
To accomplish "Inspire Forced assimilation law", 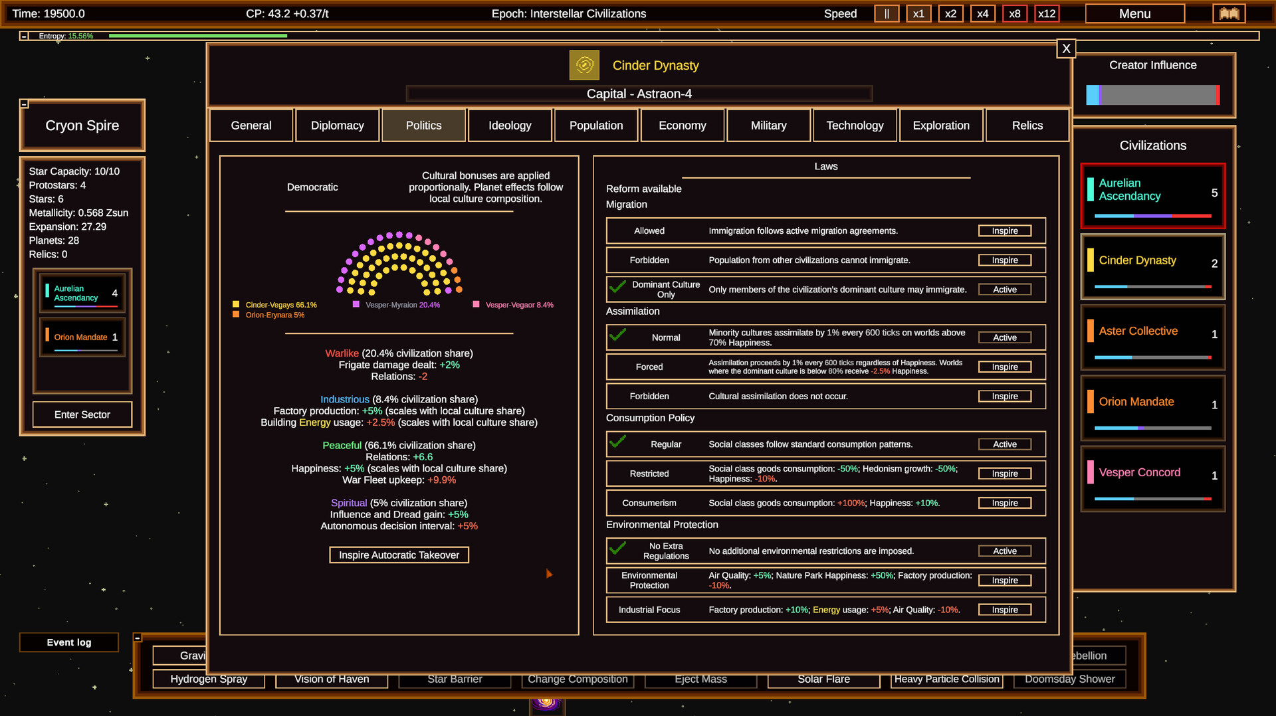I will coord(1005,367).
